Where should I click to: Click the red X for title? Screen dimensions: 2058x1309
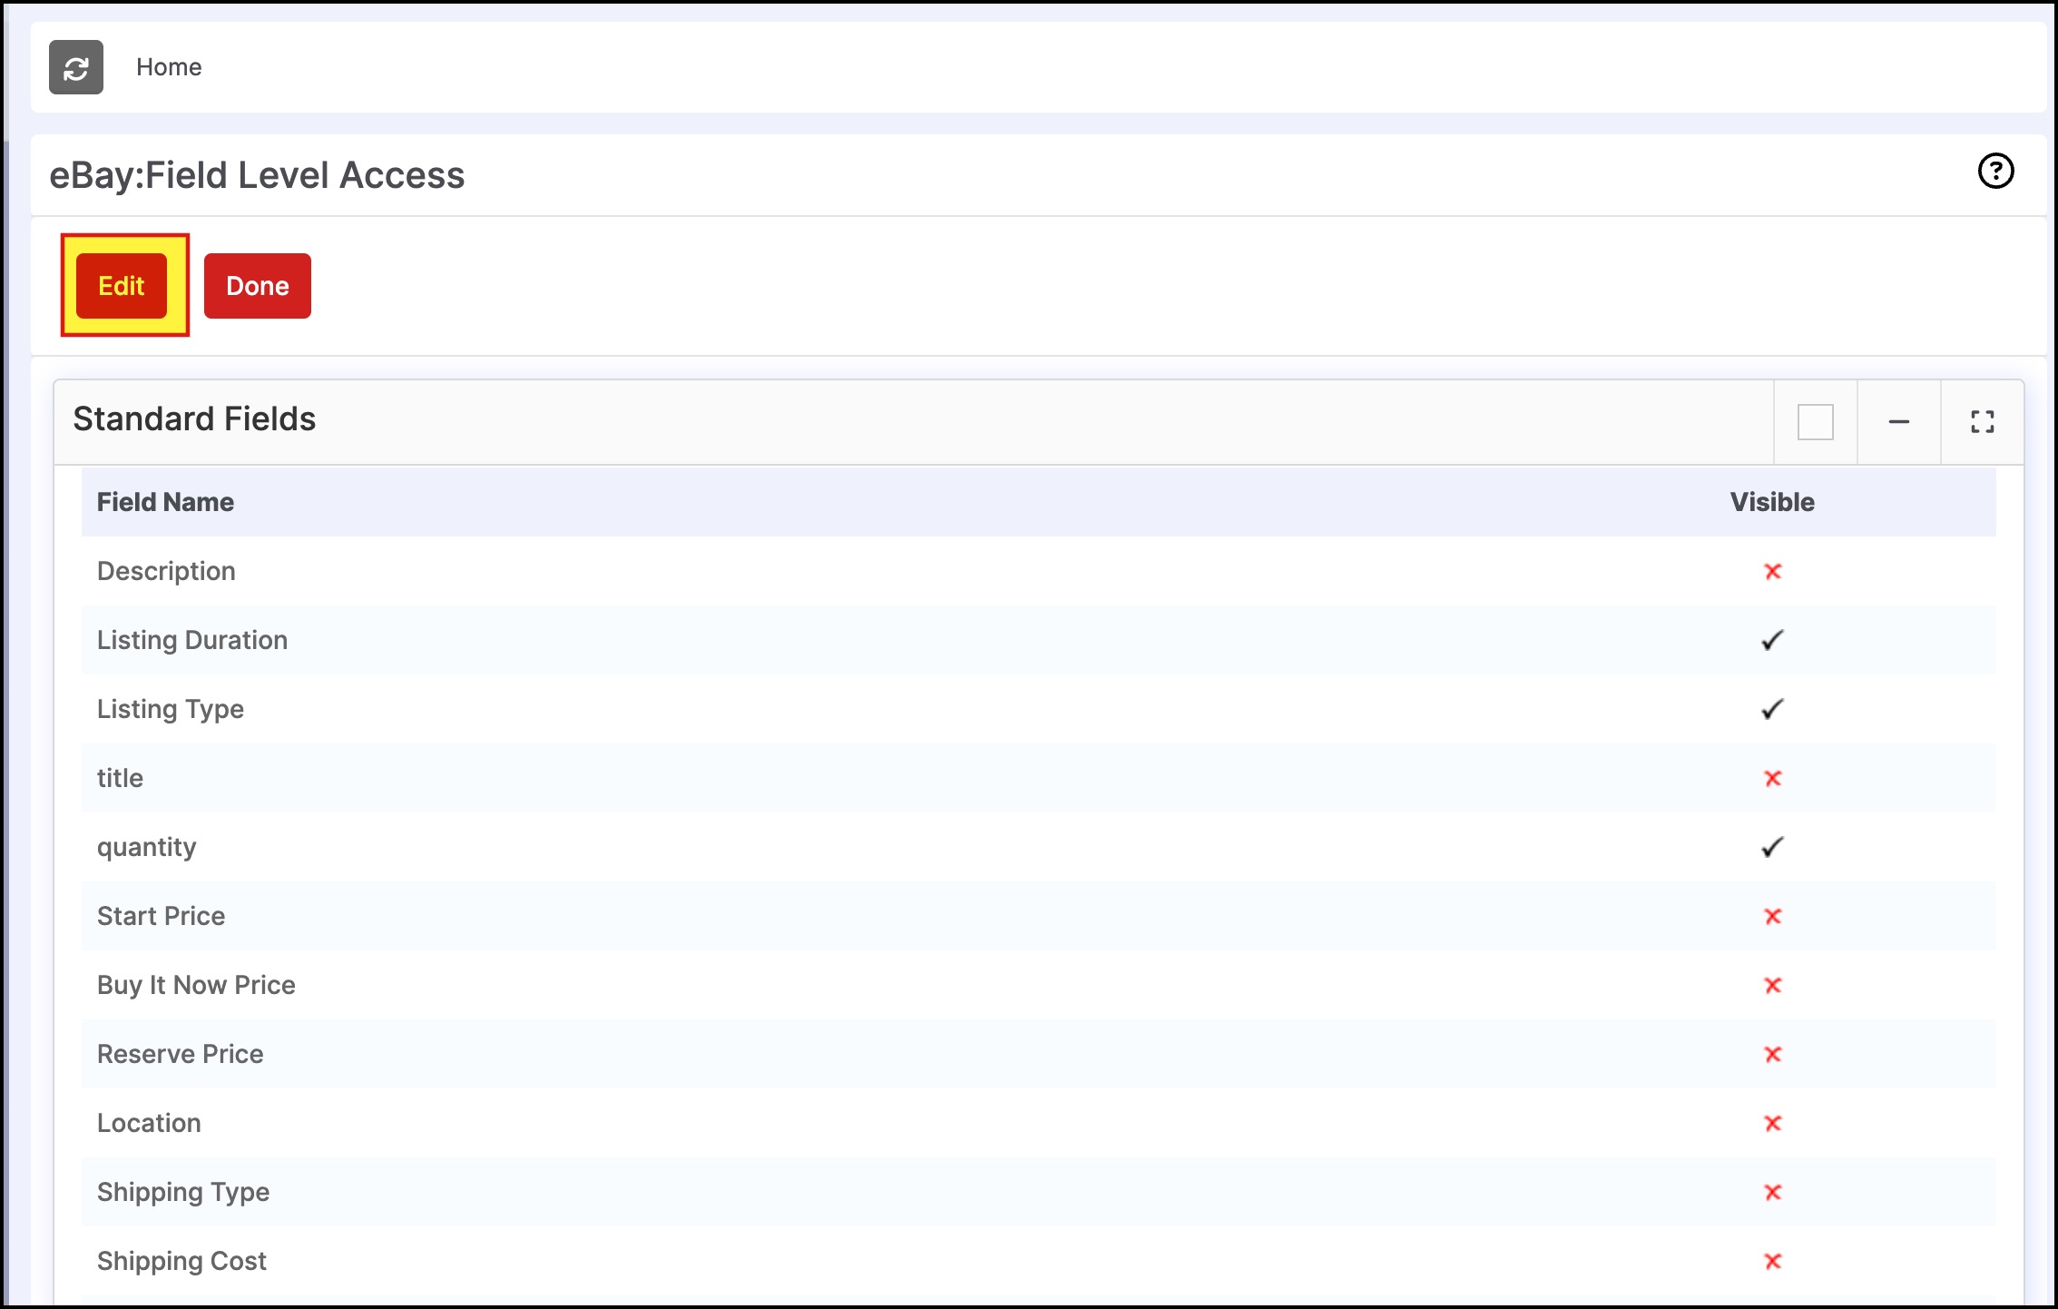click(x=1772, y=779)
